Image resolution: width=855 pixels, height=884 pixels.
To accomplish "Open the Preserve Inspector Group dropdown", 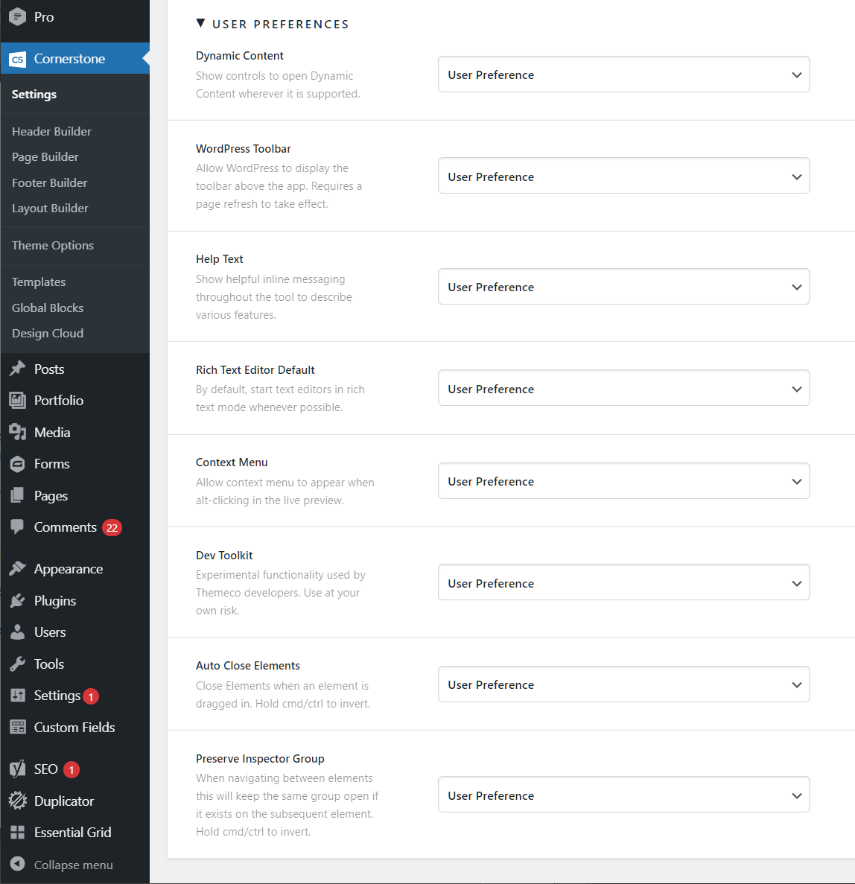I will coord(623,795).
